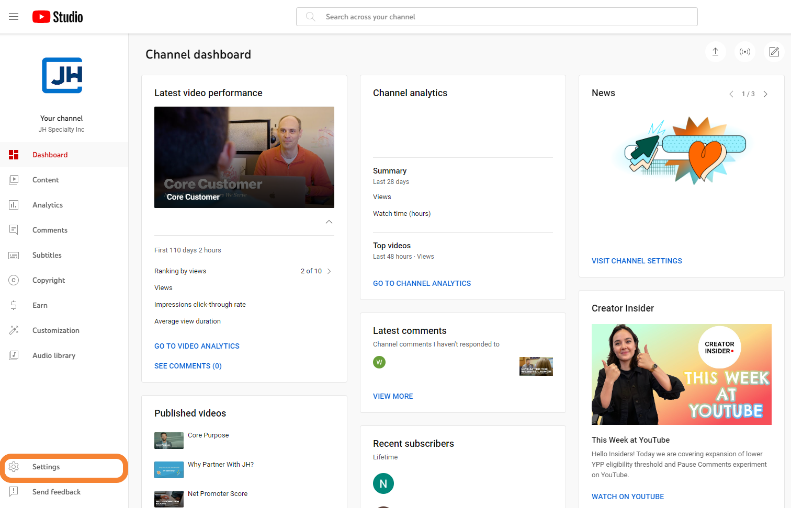Open the Copyright section

click(x=64, y=280)
